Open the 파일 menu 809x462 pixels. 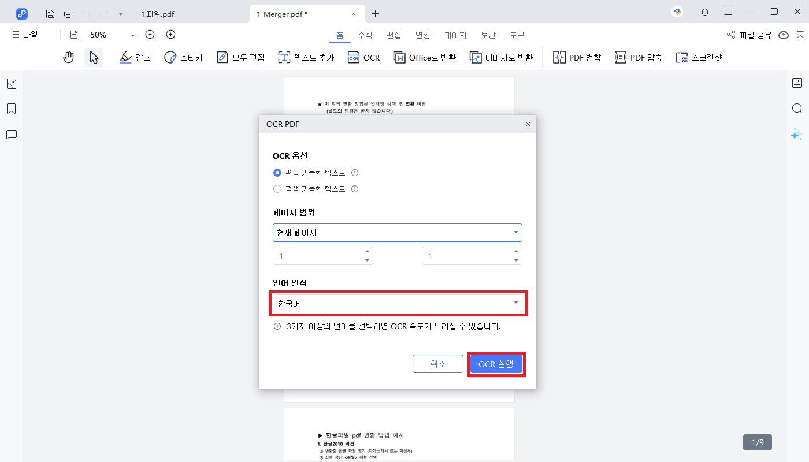click(25, 35)
